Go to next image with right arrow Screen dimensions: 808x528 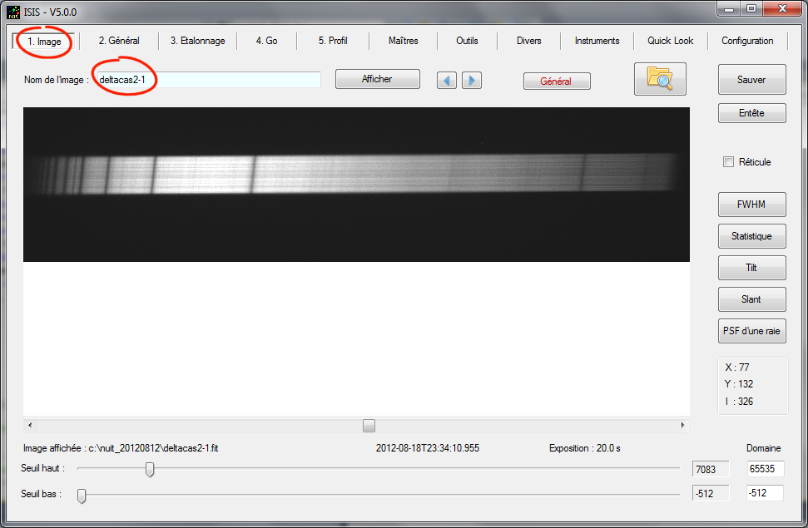coord(472,81)
